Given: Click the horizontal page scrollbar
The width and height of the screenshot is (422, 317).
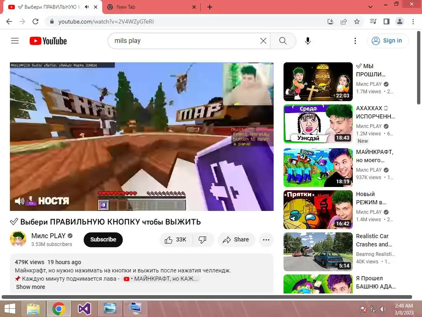Looking at the screenshot, I should tap(207, 297).
